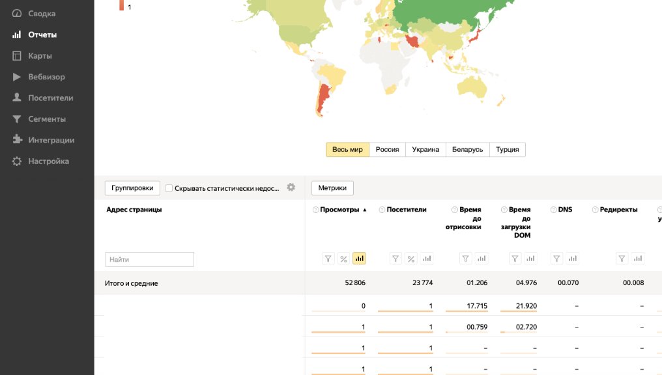The image size is (662, 375).
Task: Open the Группировки dropdown
Action: (132, 188)
